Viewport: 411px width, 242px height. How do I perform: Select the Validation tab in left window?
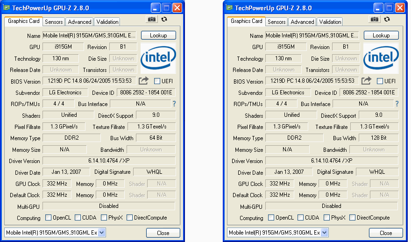click(x=107, y=22)
